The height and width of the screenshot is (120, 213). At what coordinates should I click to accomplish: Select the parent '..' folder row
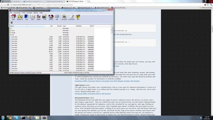[52, 28]
